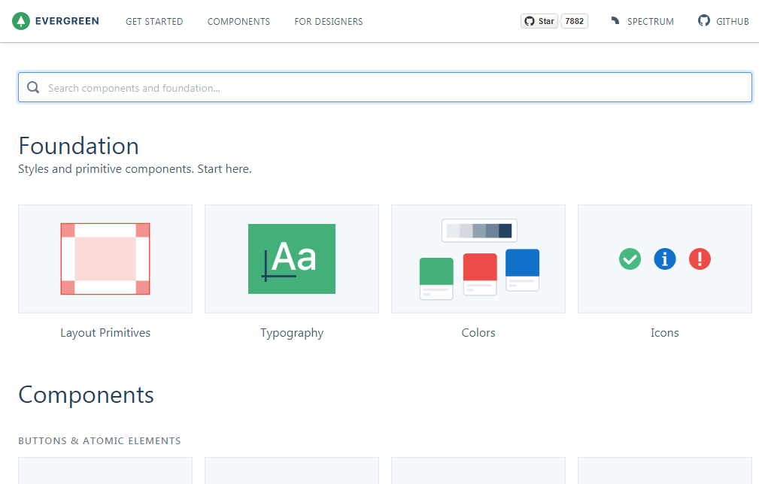Go to FOR DESIGNERS page

coord(329,22)
